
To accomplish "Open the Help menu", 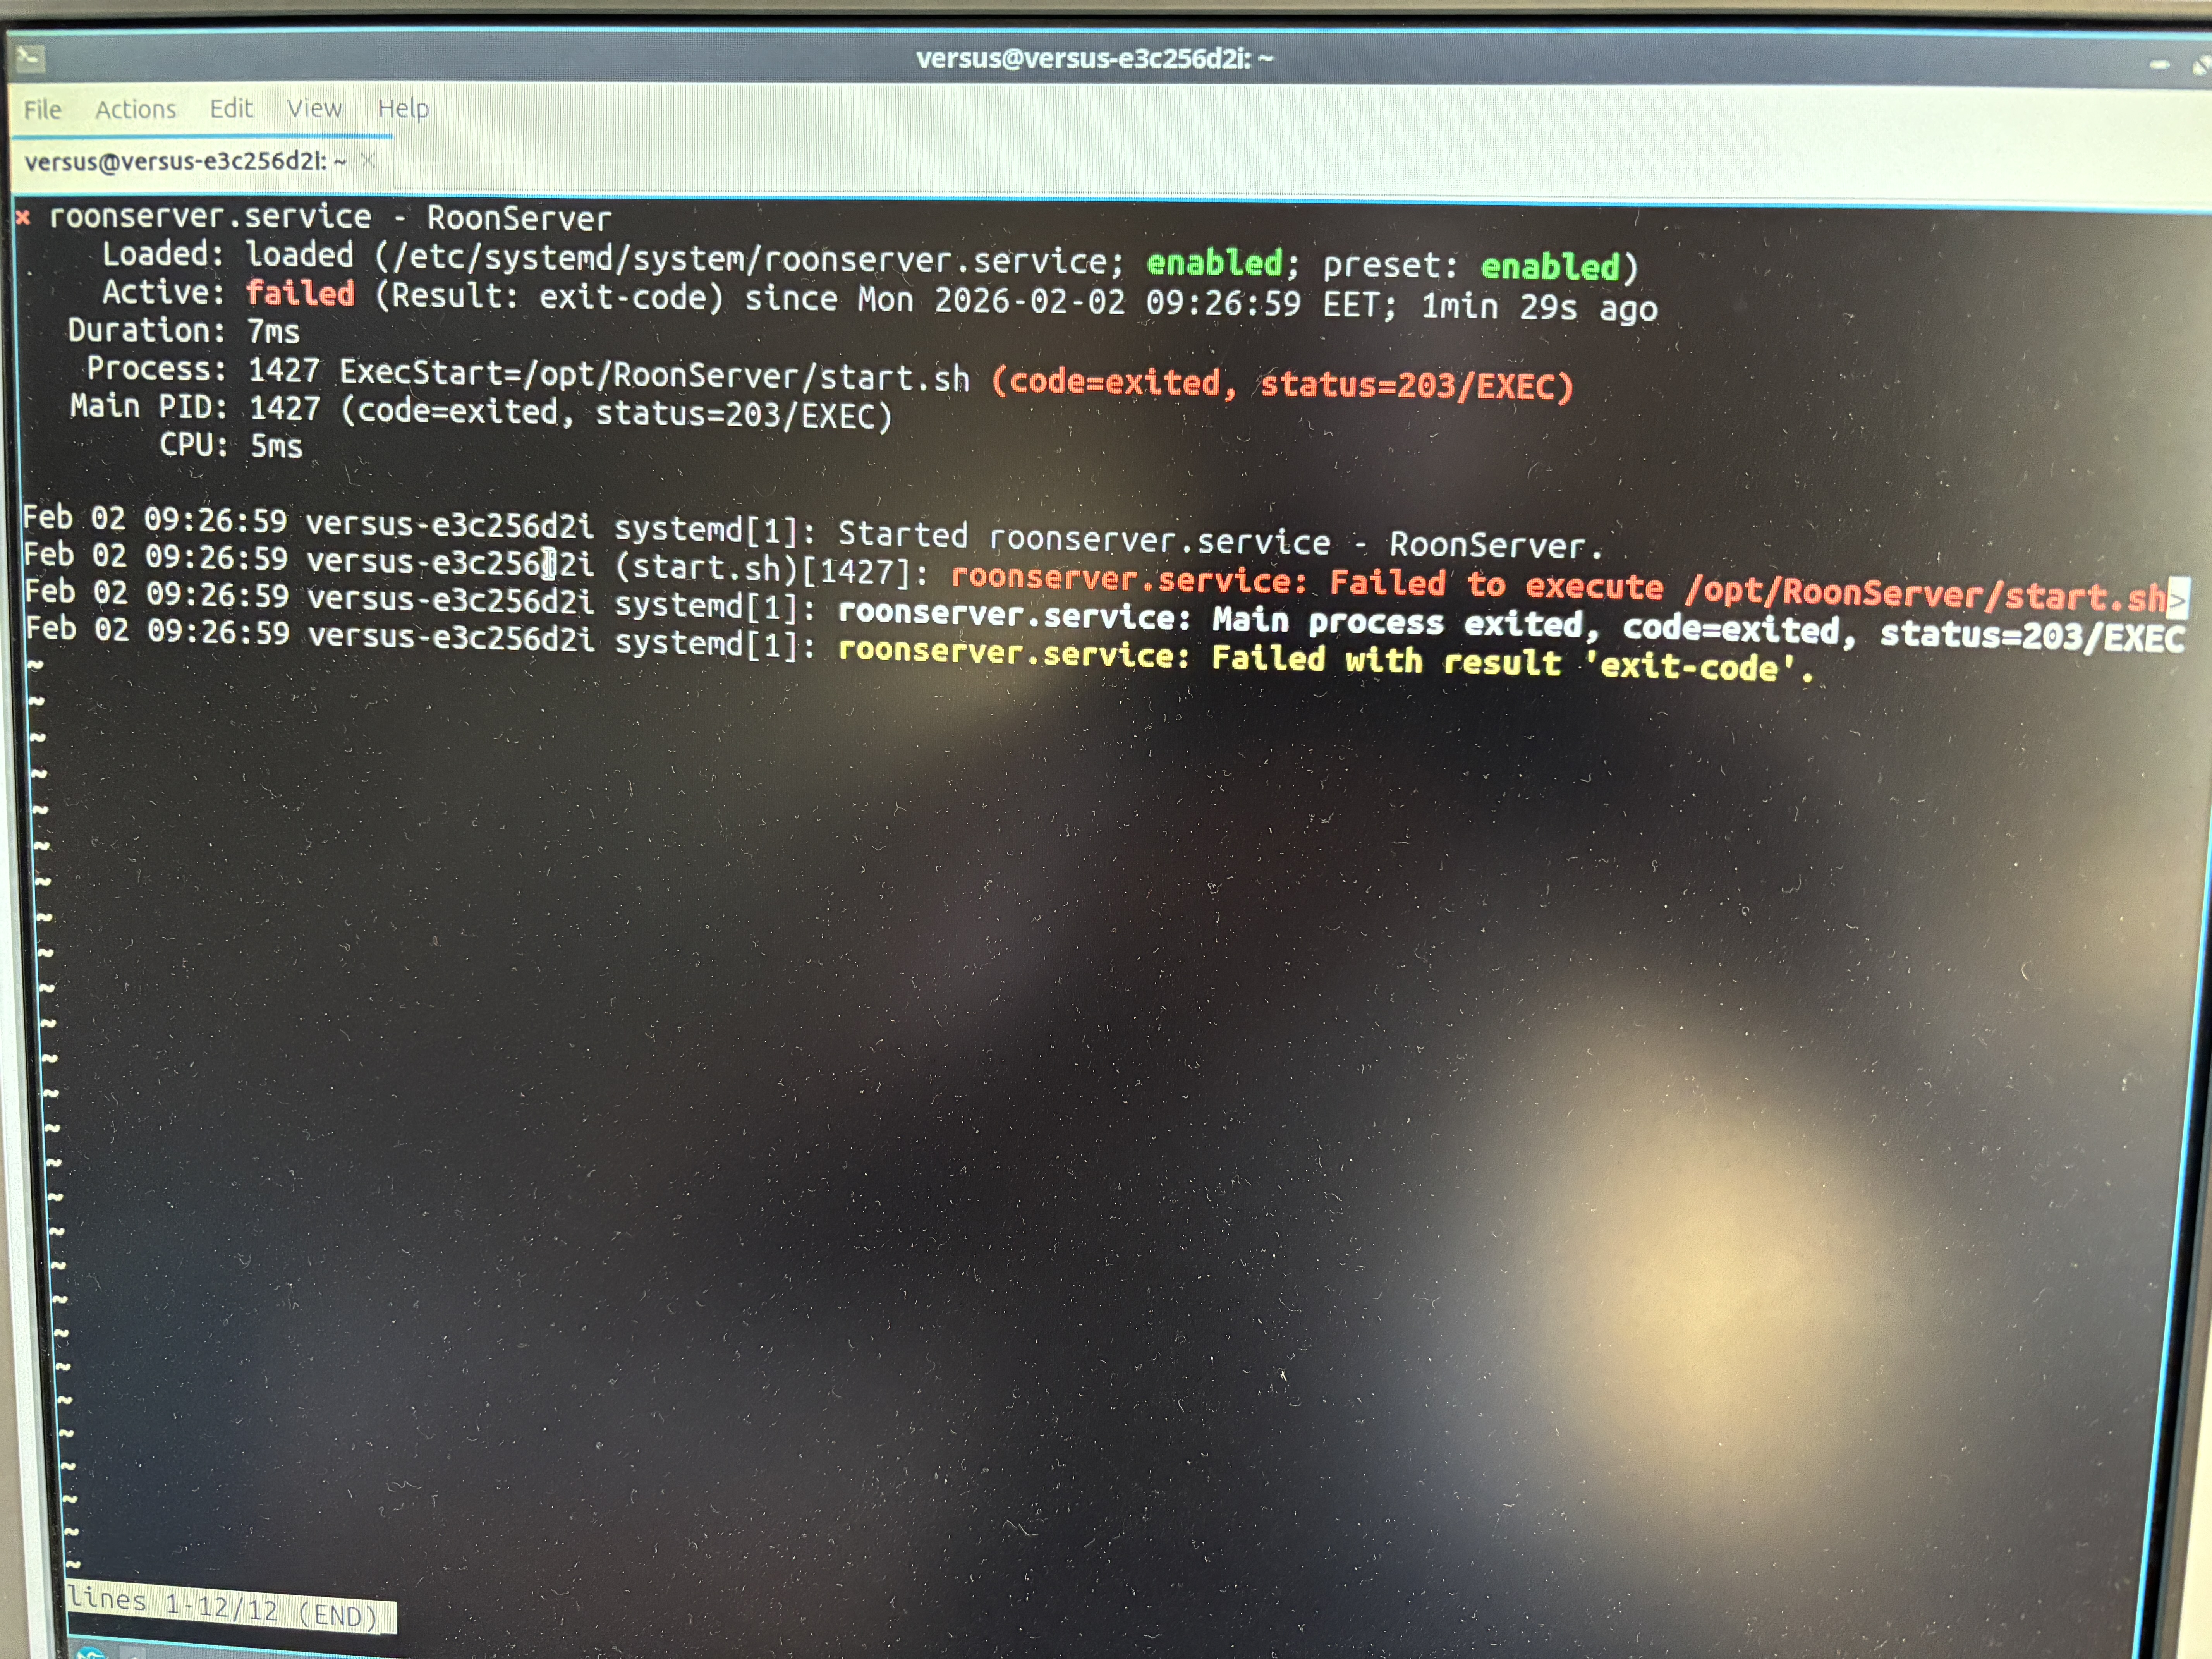I will [403, 108].
